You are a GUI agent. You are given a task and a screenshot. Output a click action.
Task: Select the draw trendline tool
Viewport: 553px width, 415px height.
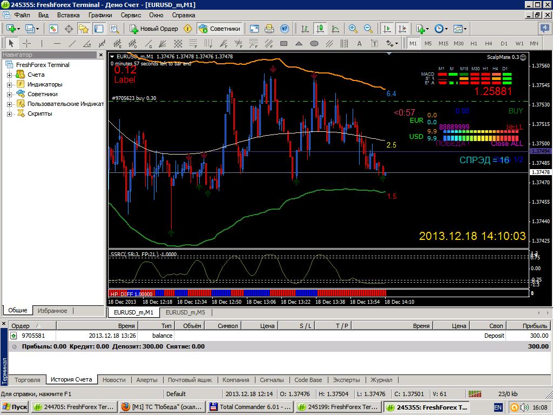coord(72,43)
